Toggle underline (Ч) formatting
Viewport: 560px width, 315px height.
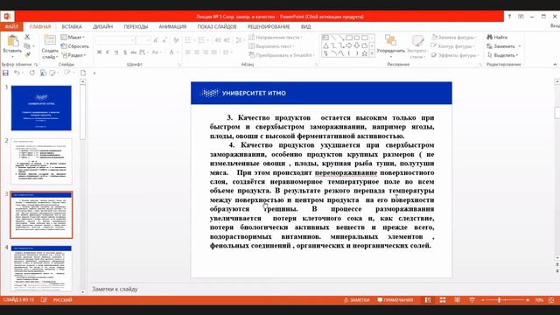click(116, 52)
